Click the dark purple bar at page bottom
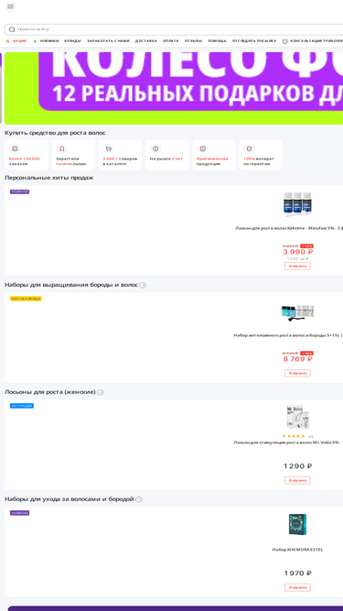 pos(176,608)
